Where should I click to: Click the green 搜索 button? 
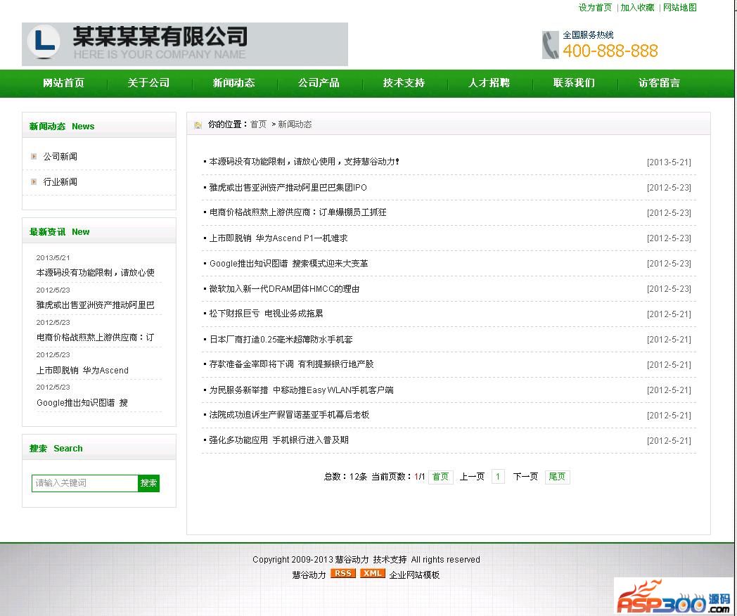click(148, 483)
